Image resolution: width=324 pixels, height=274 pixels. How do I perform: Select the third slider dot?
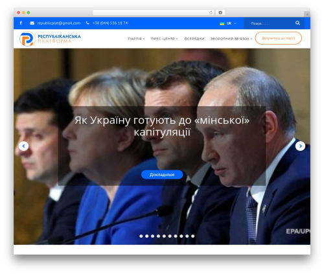click(152, 236)
